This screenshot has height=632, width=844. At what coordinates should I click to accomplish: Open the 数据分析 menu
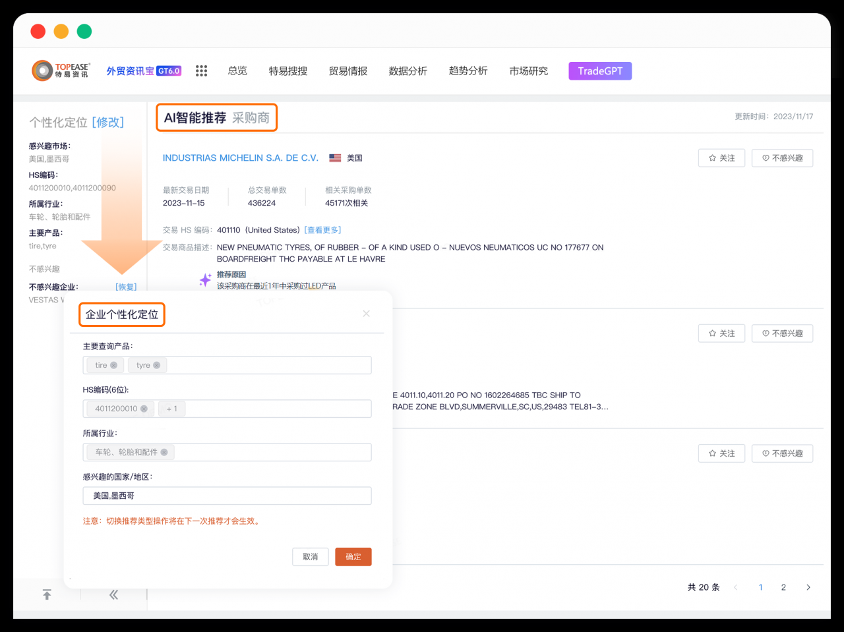[x=408, y=71]
